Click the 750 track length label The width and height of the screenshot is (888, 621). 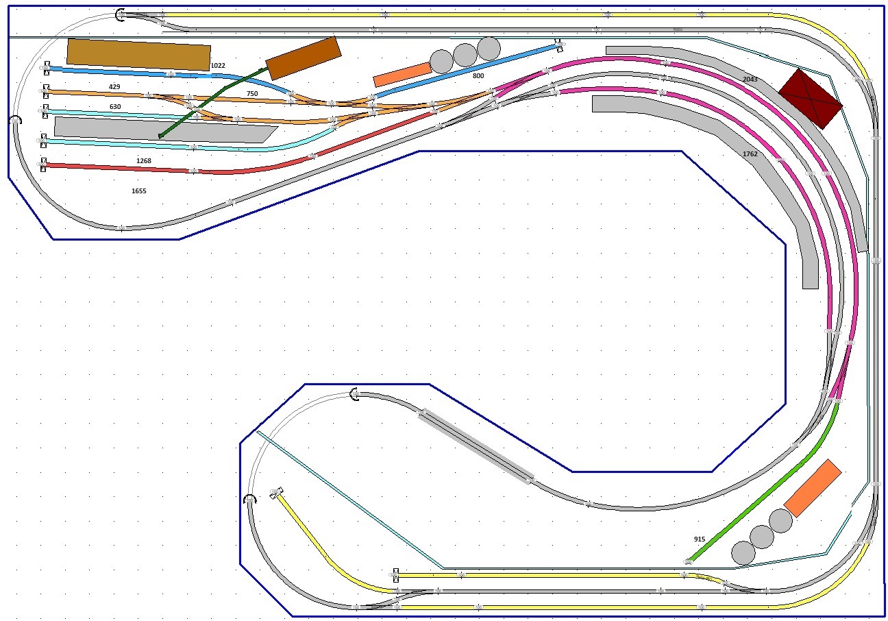click(252, 93)
